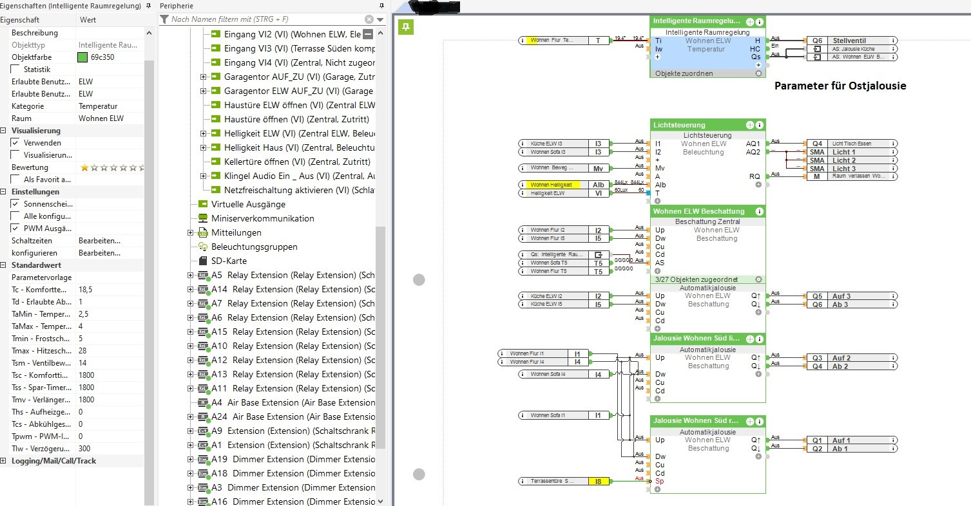
Task: Clear the Peripherie filter with X icon
Action: [369, 19]
